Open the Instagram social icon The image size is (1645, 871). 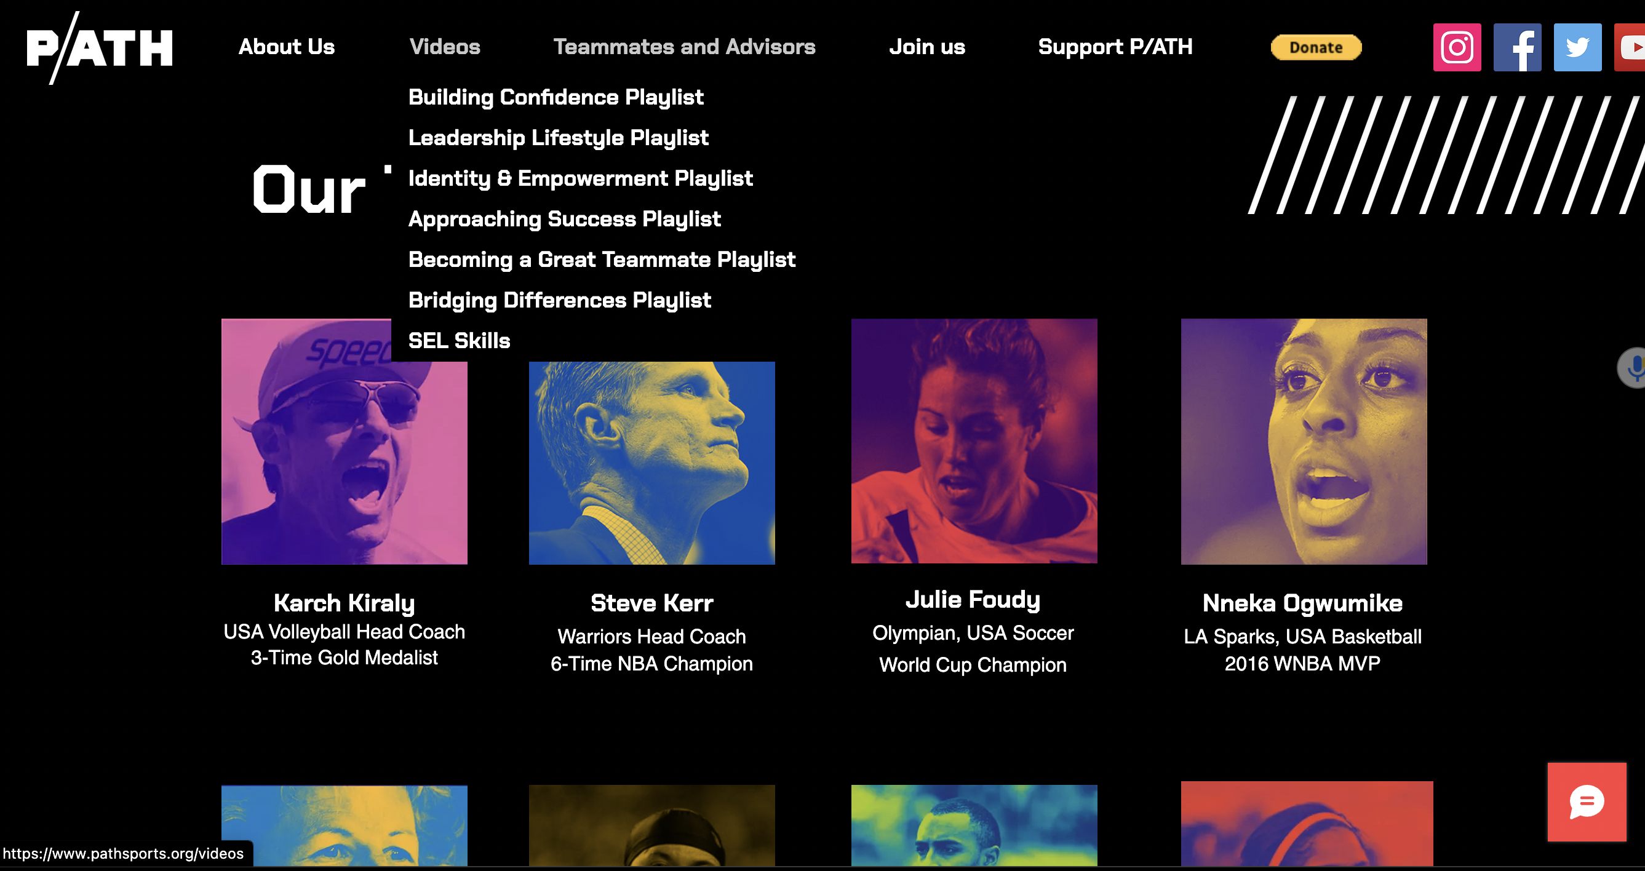coord(1457,47)
